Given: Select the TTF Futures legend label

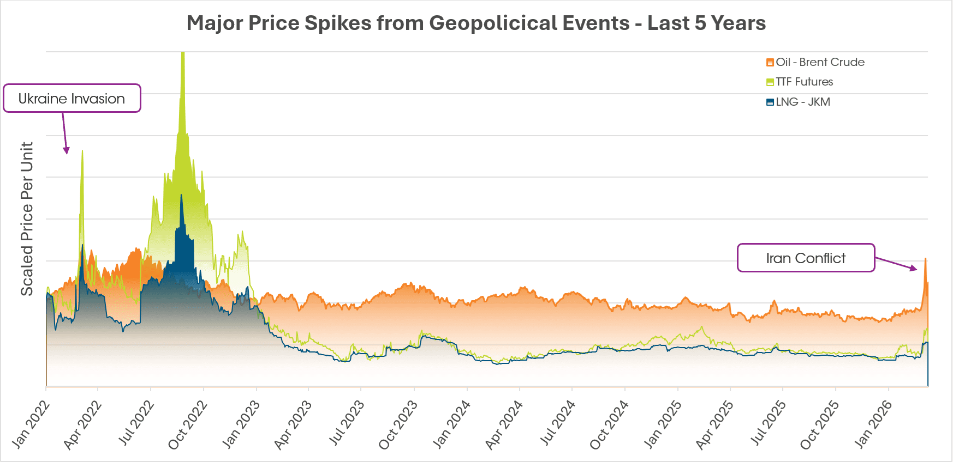Looking at the screenshot, I should [x=804, y=82].
